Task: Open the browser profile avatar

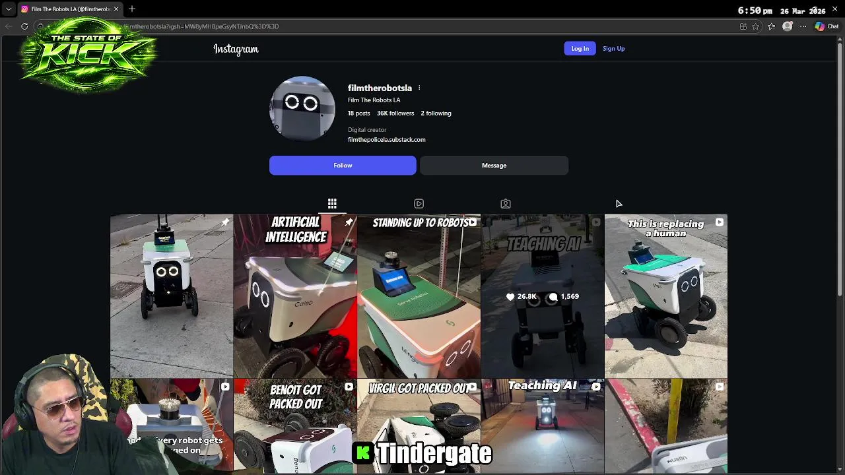Action: tap(788, 26)
